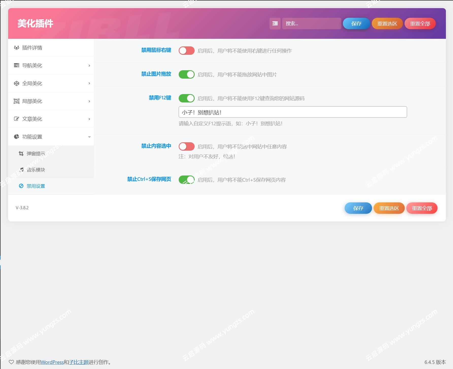Click the 局部美化 frame icon
The width and height of the screenshot is (453, 369).
pyautogui.click(x=16, y=101)
